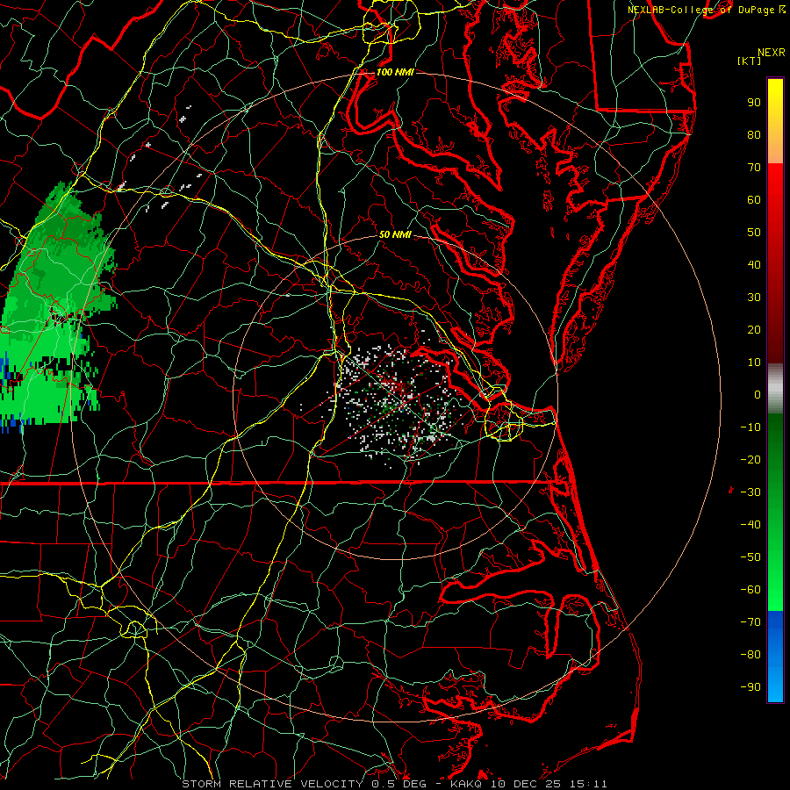Click the -60 value on the color scale
The width and height of the screenshot is (790, 790).
click(750, 590)
